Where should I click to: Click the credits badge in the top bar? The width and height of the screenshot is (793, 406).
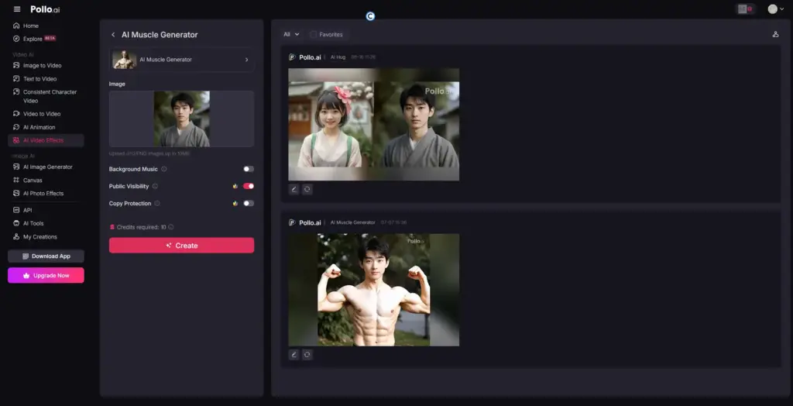tap(745, 9)
